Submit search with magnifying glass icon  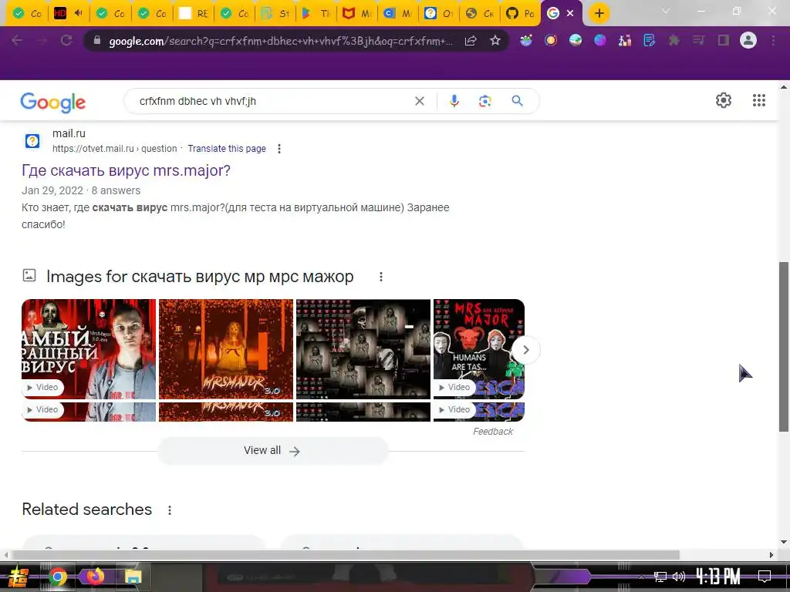[517, 101]
